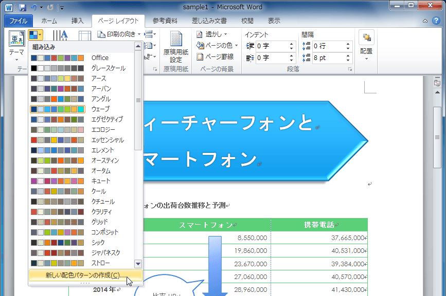
Task: Click the 配置 arrange button
Action: (366, 45)
